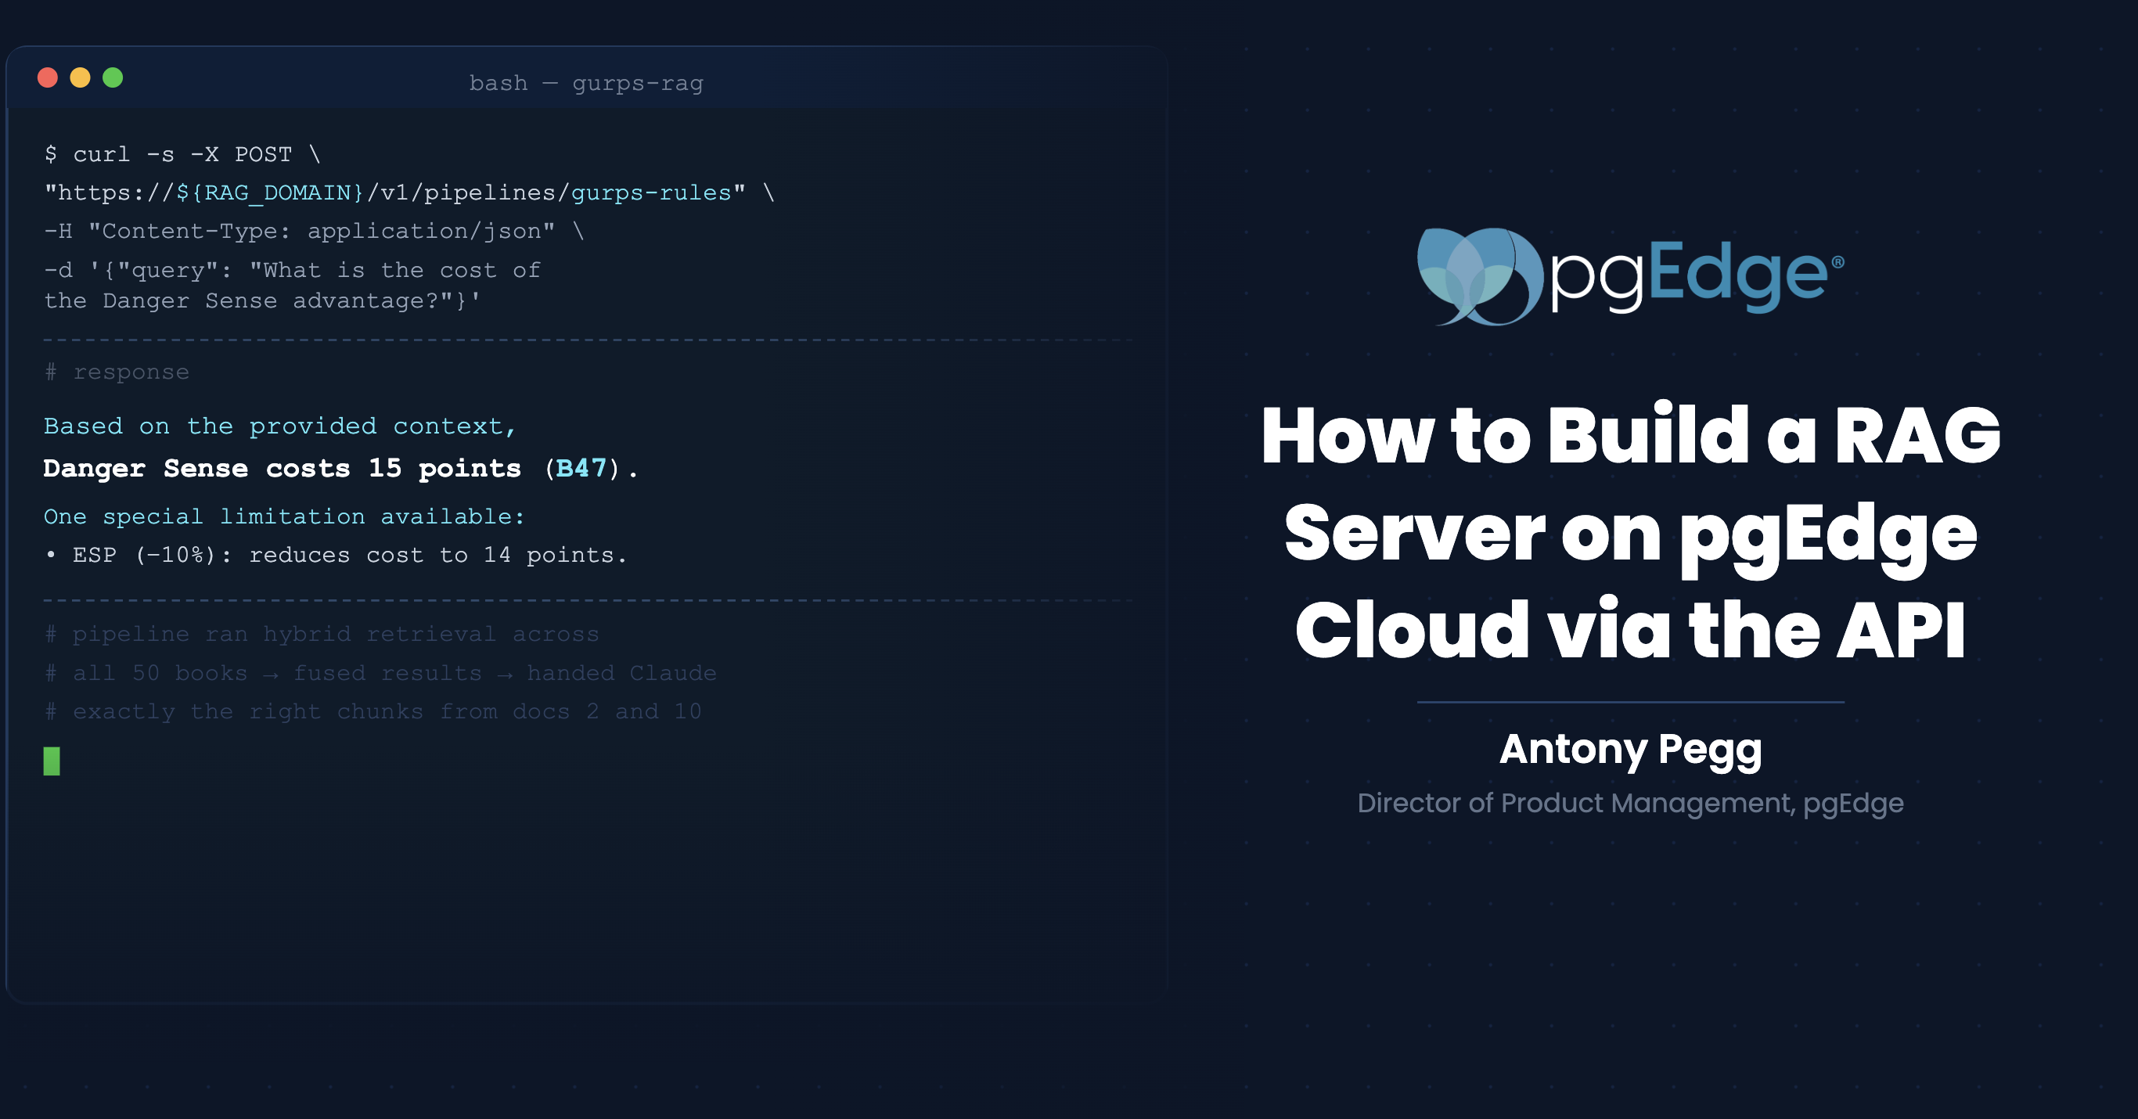The image size is (2138, 1119).
Task: Click '# all 50 books' comment line
Action: pyautogui.click(x=380, y=673)
